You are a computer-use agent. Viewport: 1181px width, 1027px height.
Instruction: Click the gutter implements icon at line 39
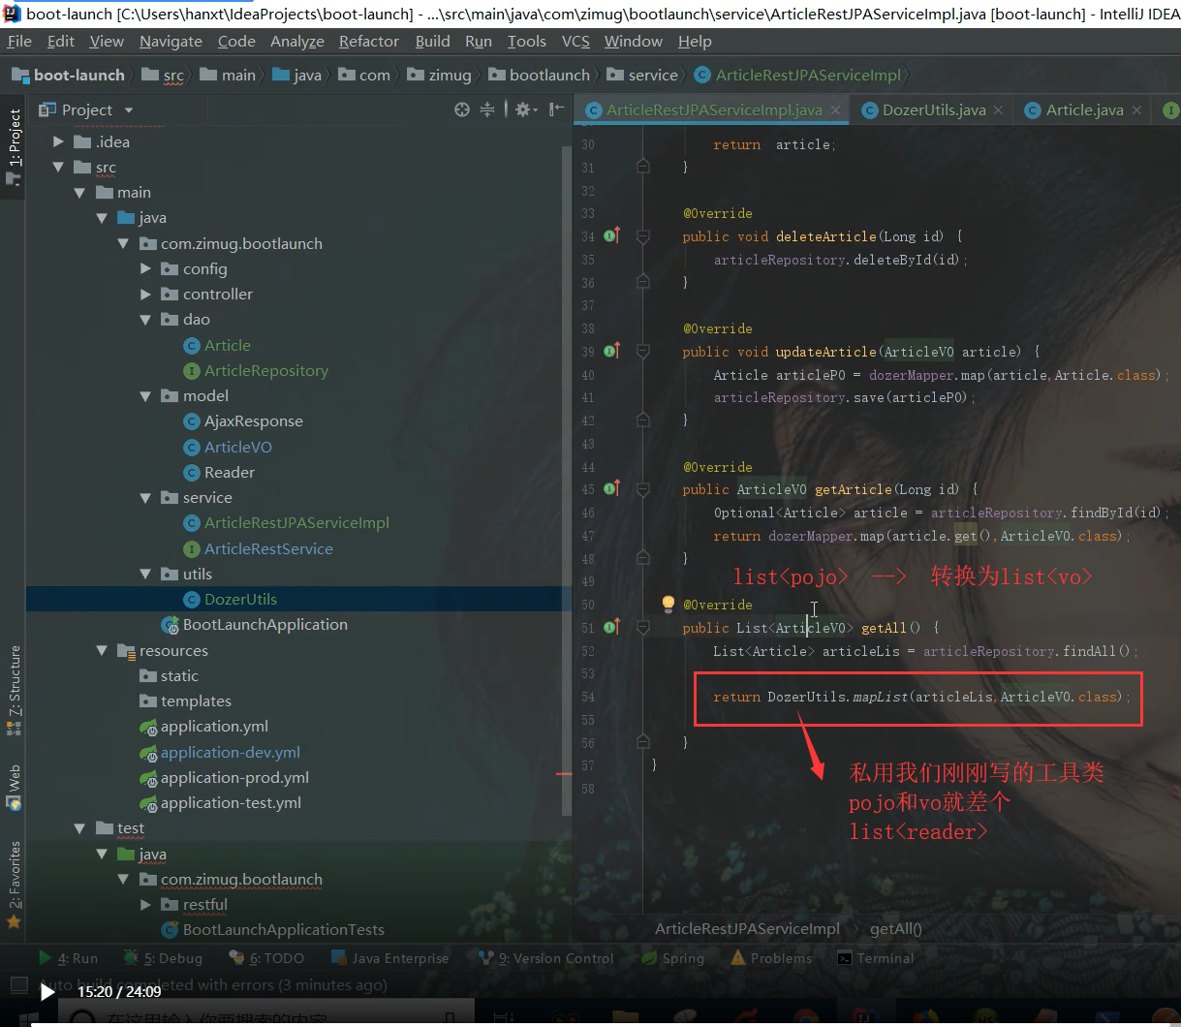(611, 351)
